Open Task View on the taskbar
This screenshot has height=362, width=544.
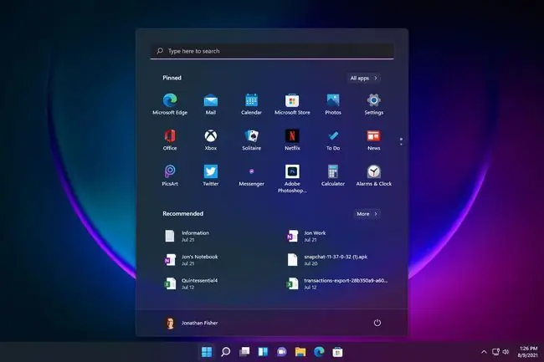tap(244, 352)
